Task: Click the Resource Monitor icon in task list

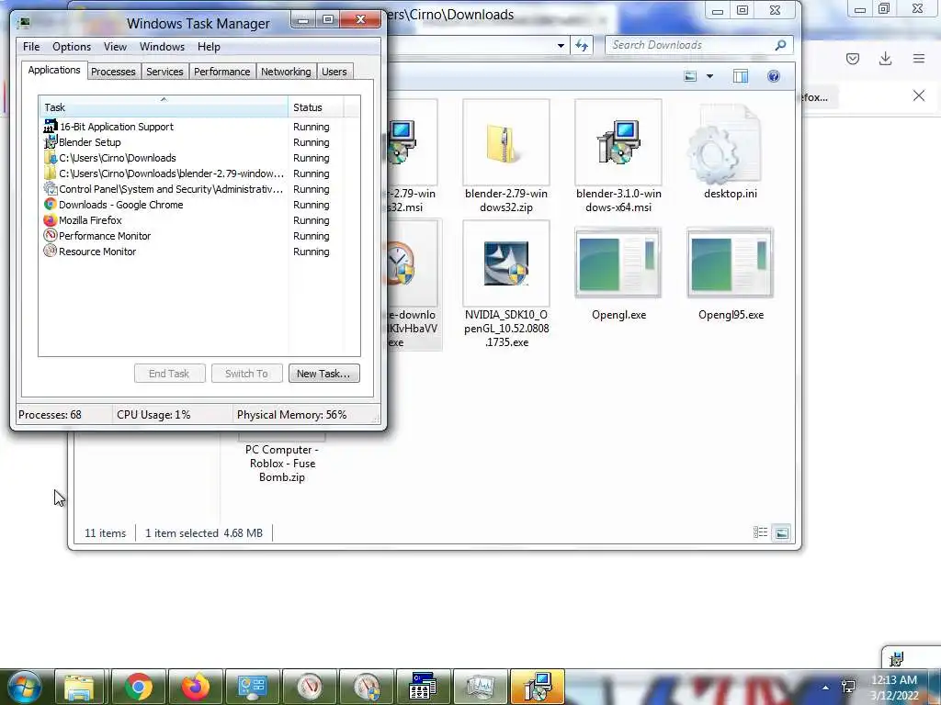Action: pyautogui.click(x=51, y=252)
